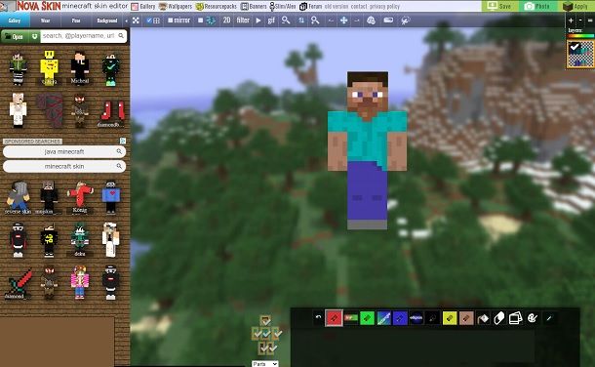Image resolution: width=595 pixels, height=367 pixels.
Task: Play the skin animation
Action: tap(258, 20)
